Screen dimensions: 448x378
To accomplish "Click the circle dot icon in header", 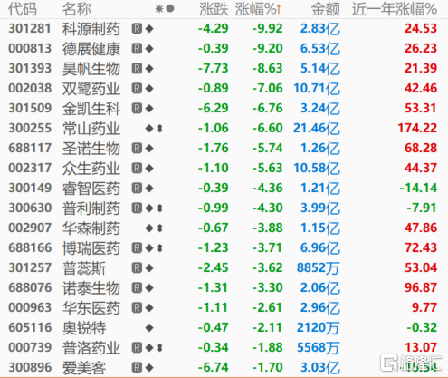I will pyautogui.click(x=170, y=8).
